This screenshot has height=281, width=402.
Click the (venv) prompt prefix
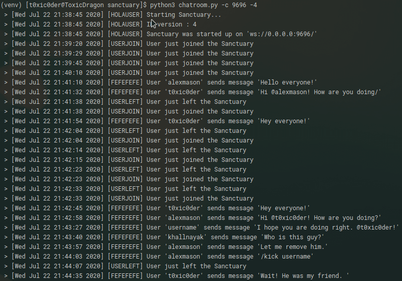click(11, 5)
